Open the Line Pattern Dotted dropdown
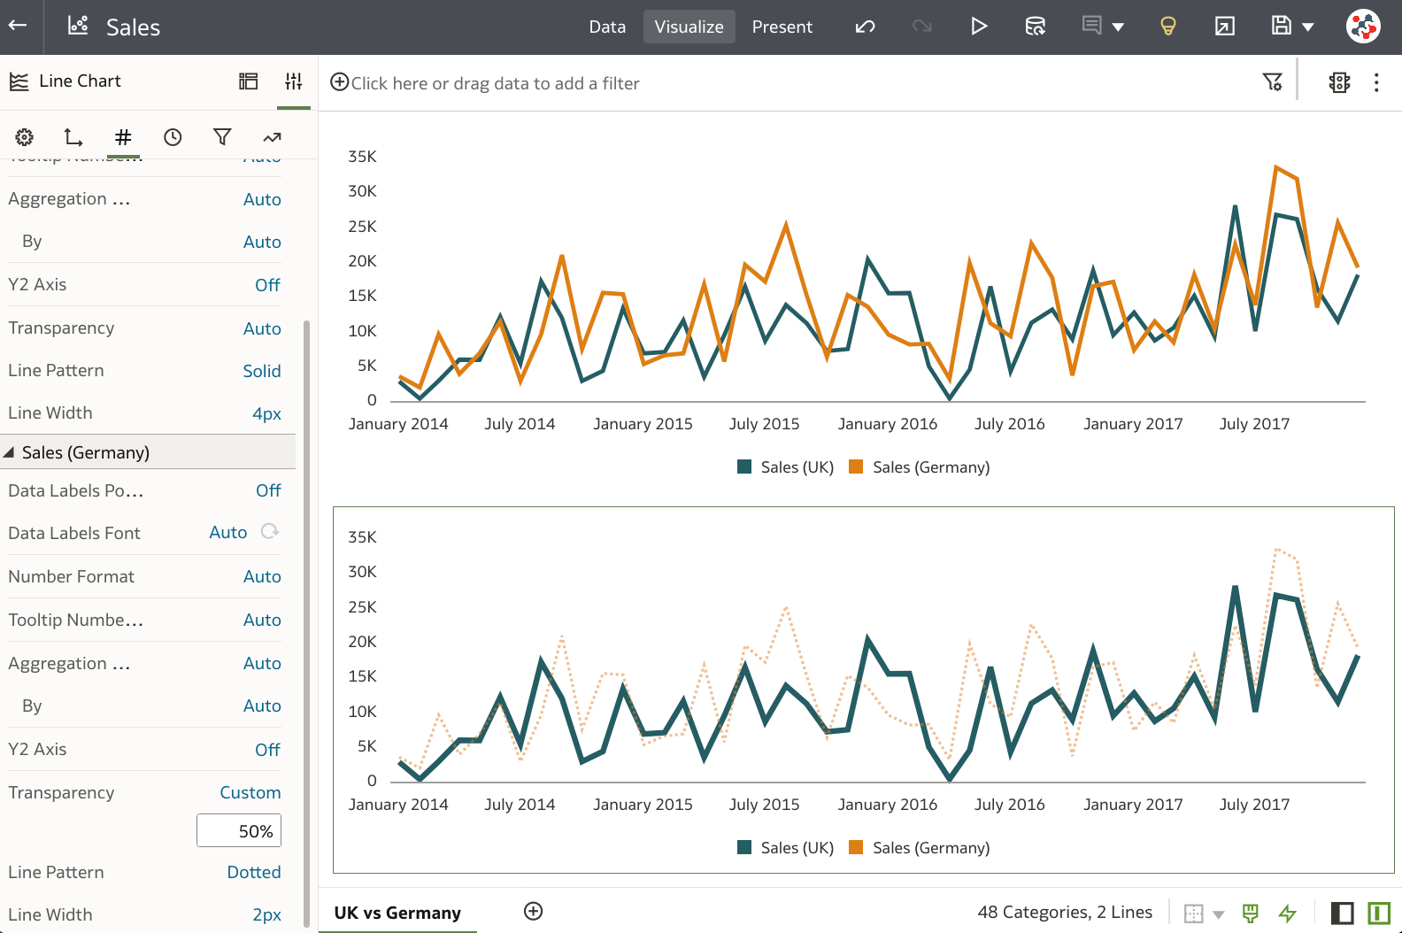1402x933 pixels. tap(254, 872)
